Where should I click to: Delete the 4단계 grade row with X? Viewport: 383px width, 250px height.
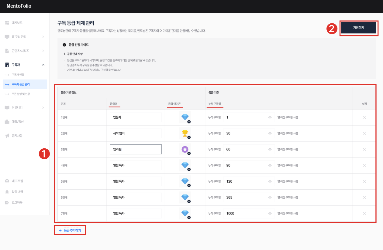click(364, 165)
